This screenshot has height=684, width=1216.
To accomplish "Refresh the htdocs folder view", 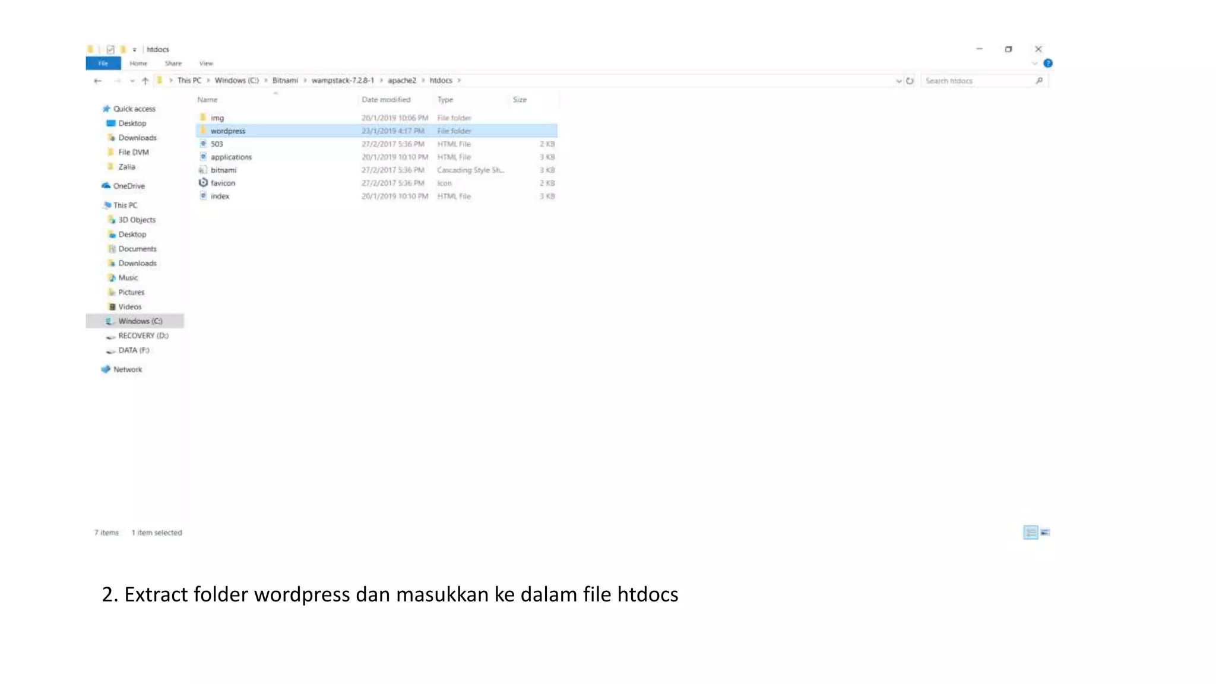I will (x=910, y=81).
